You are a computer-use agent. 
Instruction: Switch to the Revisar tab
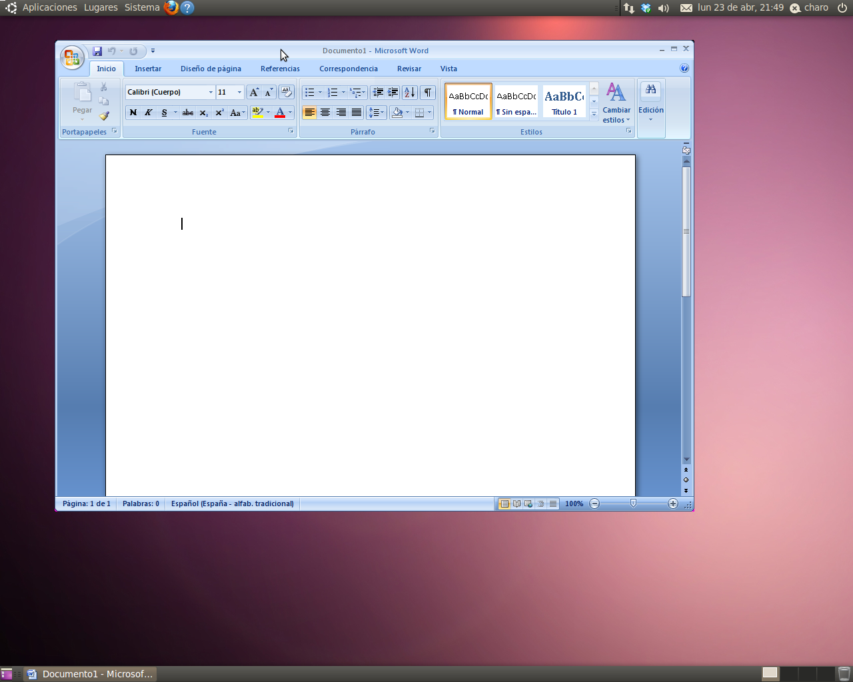tap(409, 69)
